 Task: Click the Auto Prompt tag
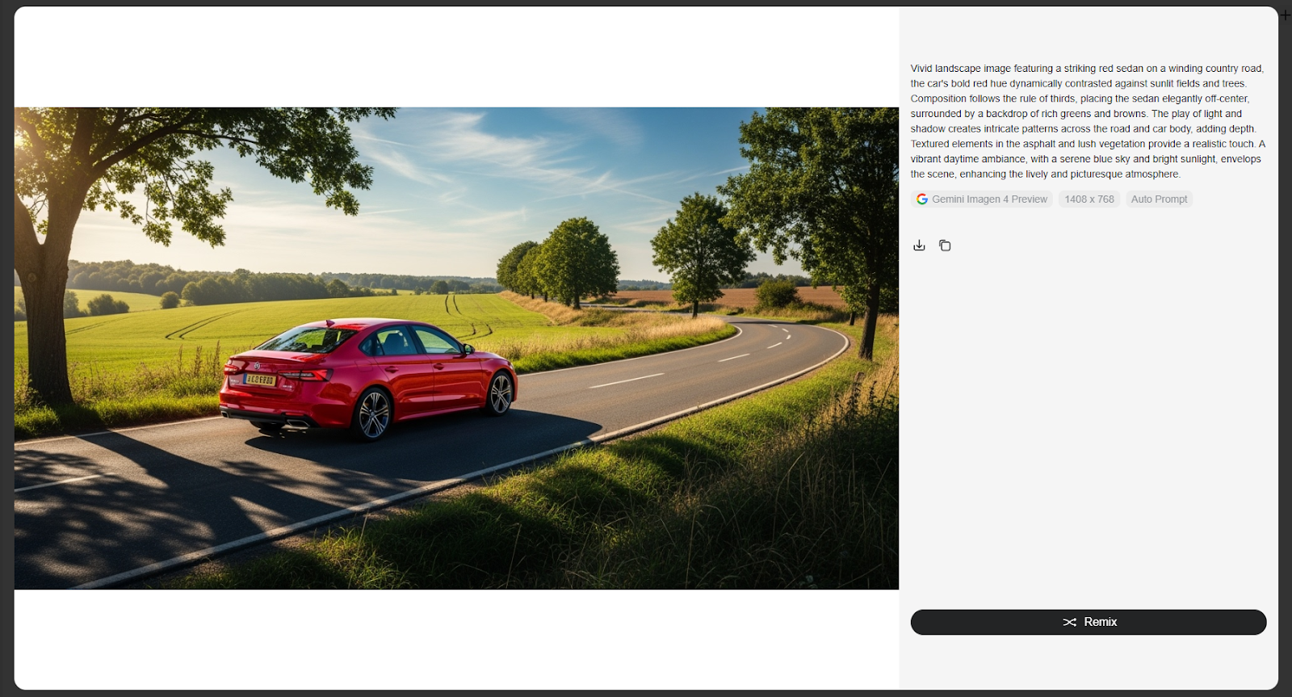click(x=1159, y=199)
